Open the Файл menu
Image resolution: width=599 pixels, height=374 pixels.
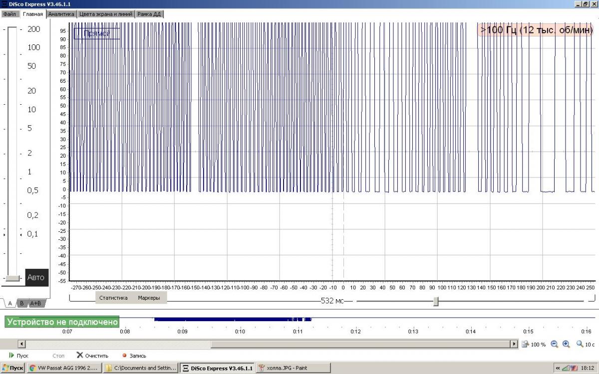(10, 14)
